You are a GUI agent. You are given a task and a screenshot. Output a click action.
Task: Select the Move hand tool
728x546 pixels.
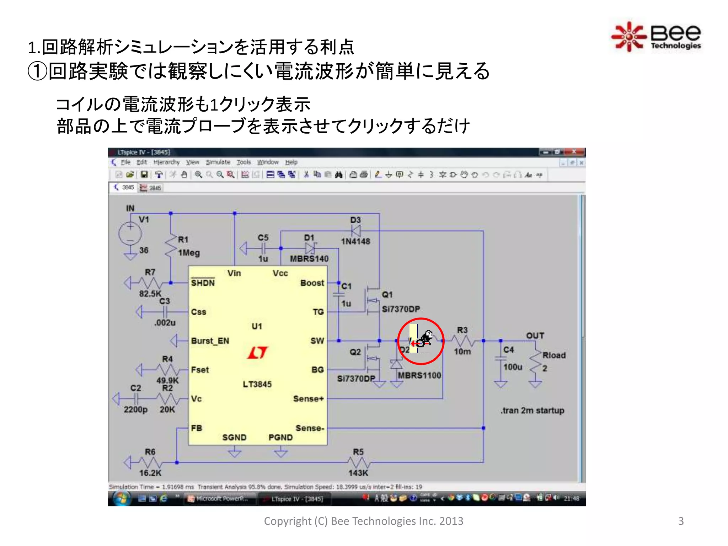click(464, 175)
